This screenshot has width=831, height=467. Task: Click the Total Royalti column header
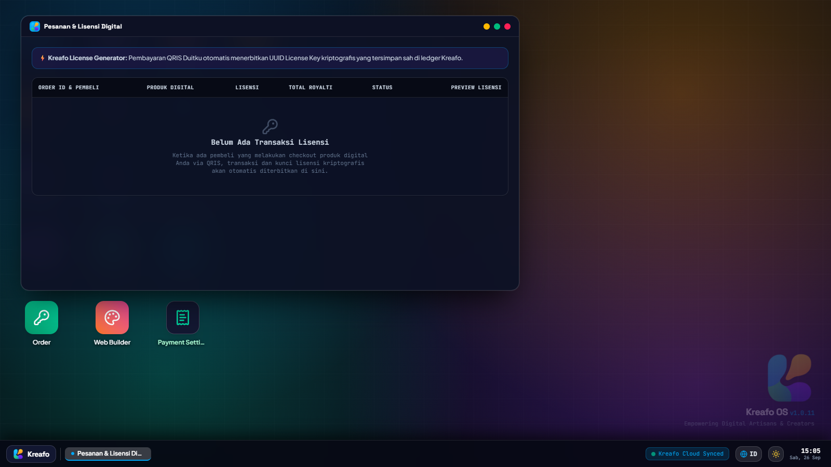point(311,88)
